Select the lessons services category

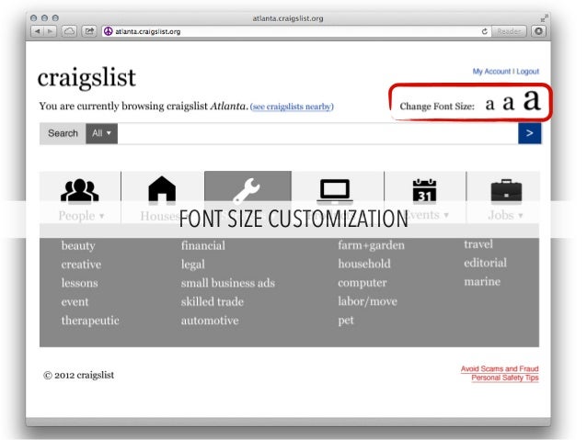(x=79, y=283)
